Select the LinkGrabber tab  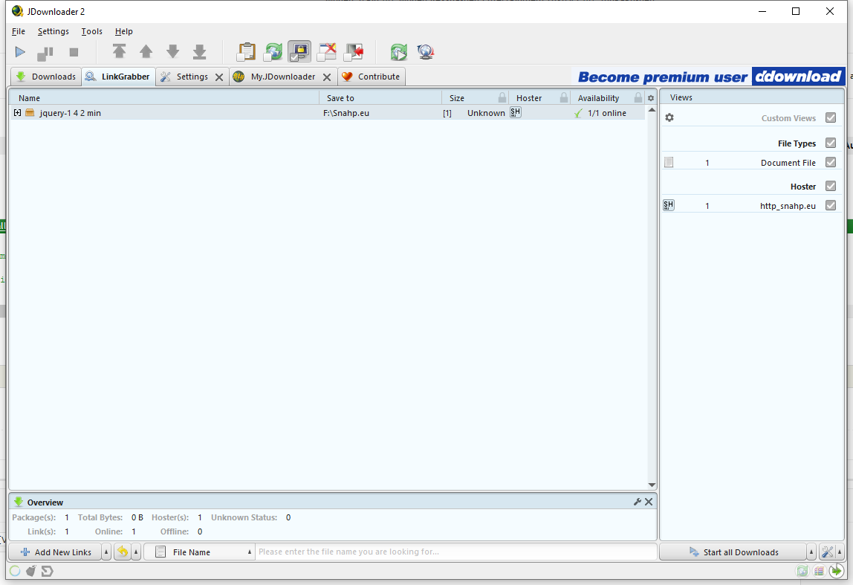(x=119, y=76)
